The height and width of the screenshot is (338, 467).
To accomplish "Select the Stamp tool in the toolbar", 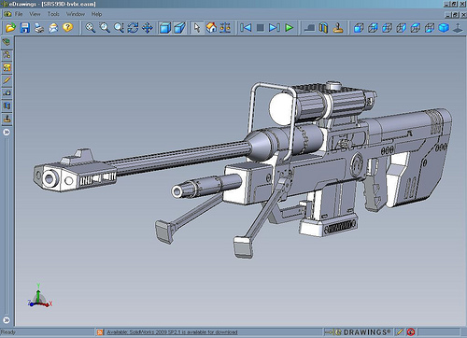I will click(338, 28).
